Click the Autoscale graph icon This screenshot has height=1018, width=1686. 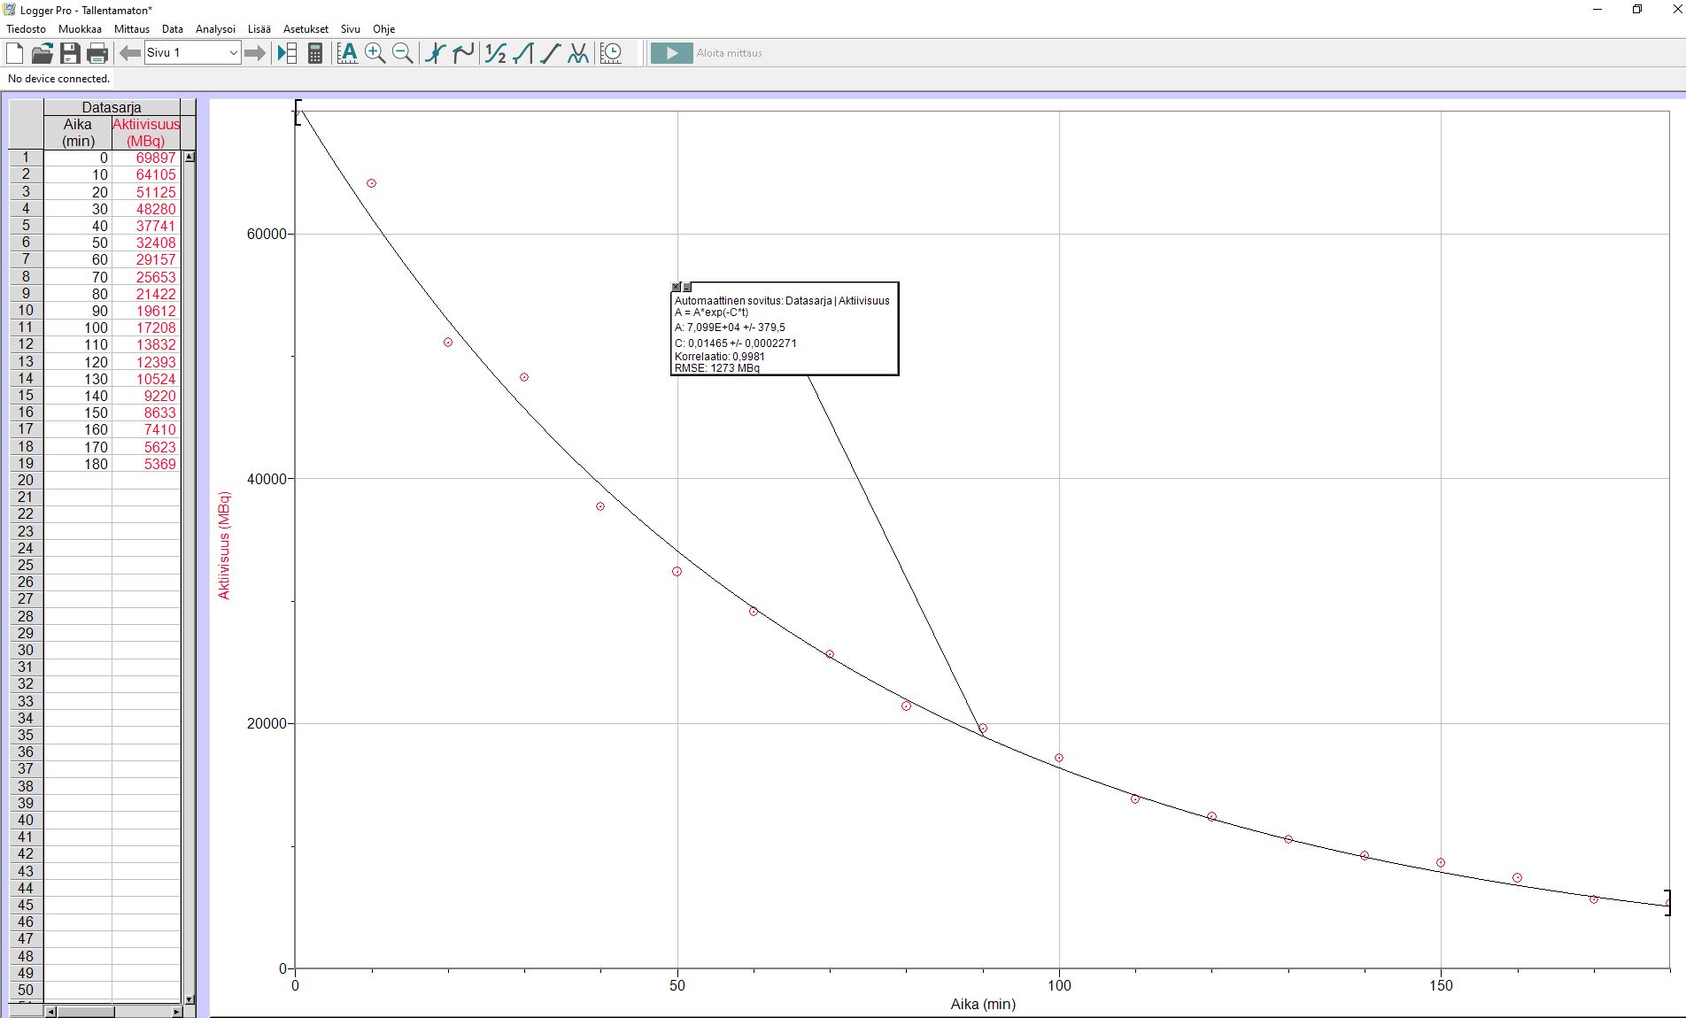tap(348, 53)
